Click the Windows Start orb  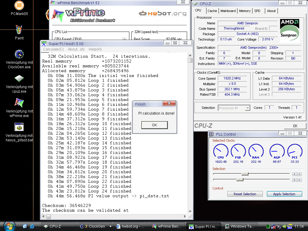coord(9,226)
